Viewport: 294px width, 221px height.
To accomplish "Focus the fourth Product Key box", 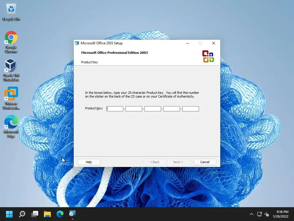I will click(x=172, y=109).
